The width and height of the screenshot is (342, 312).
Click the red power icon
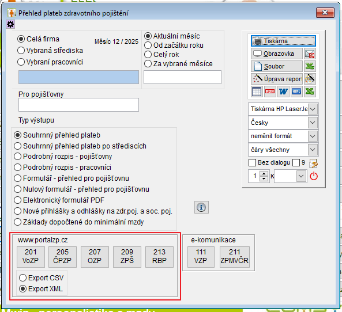point(314,176)
